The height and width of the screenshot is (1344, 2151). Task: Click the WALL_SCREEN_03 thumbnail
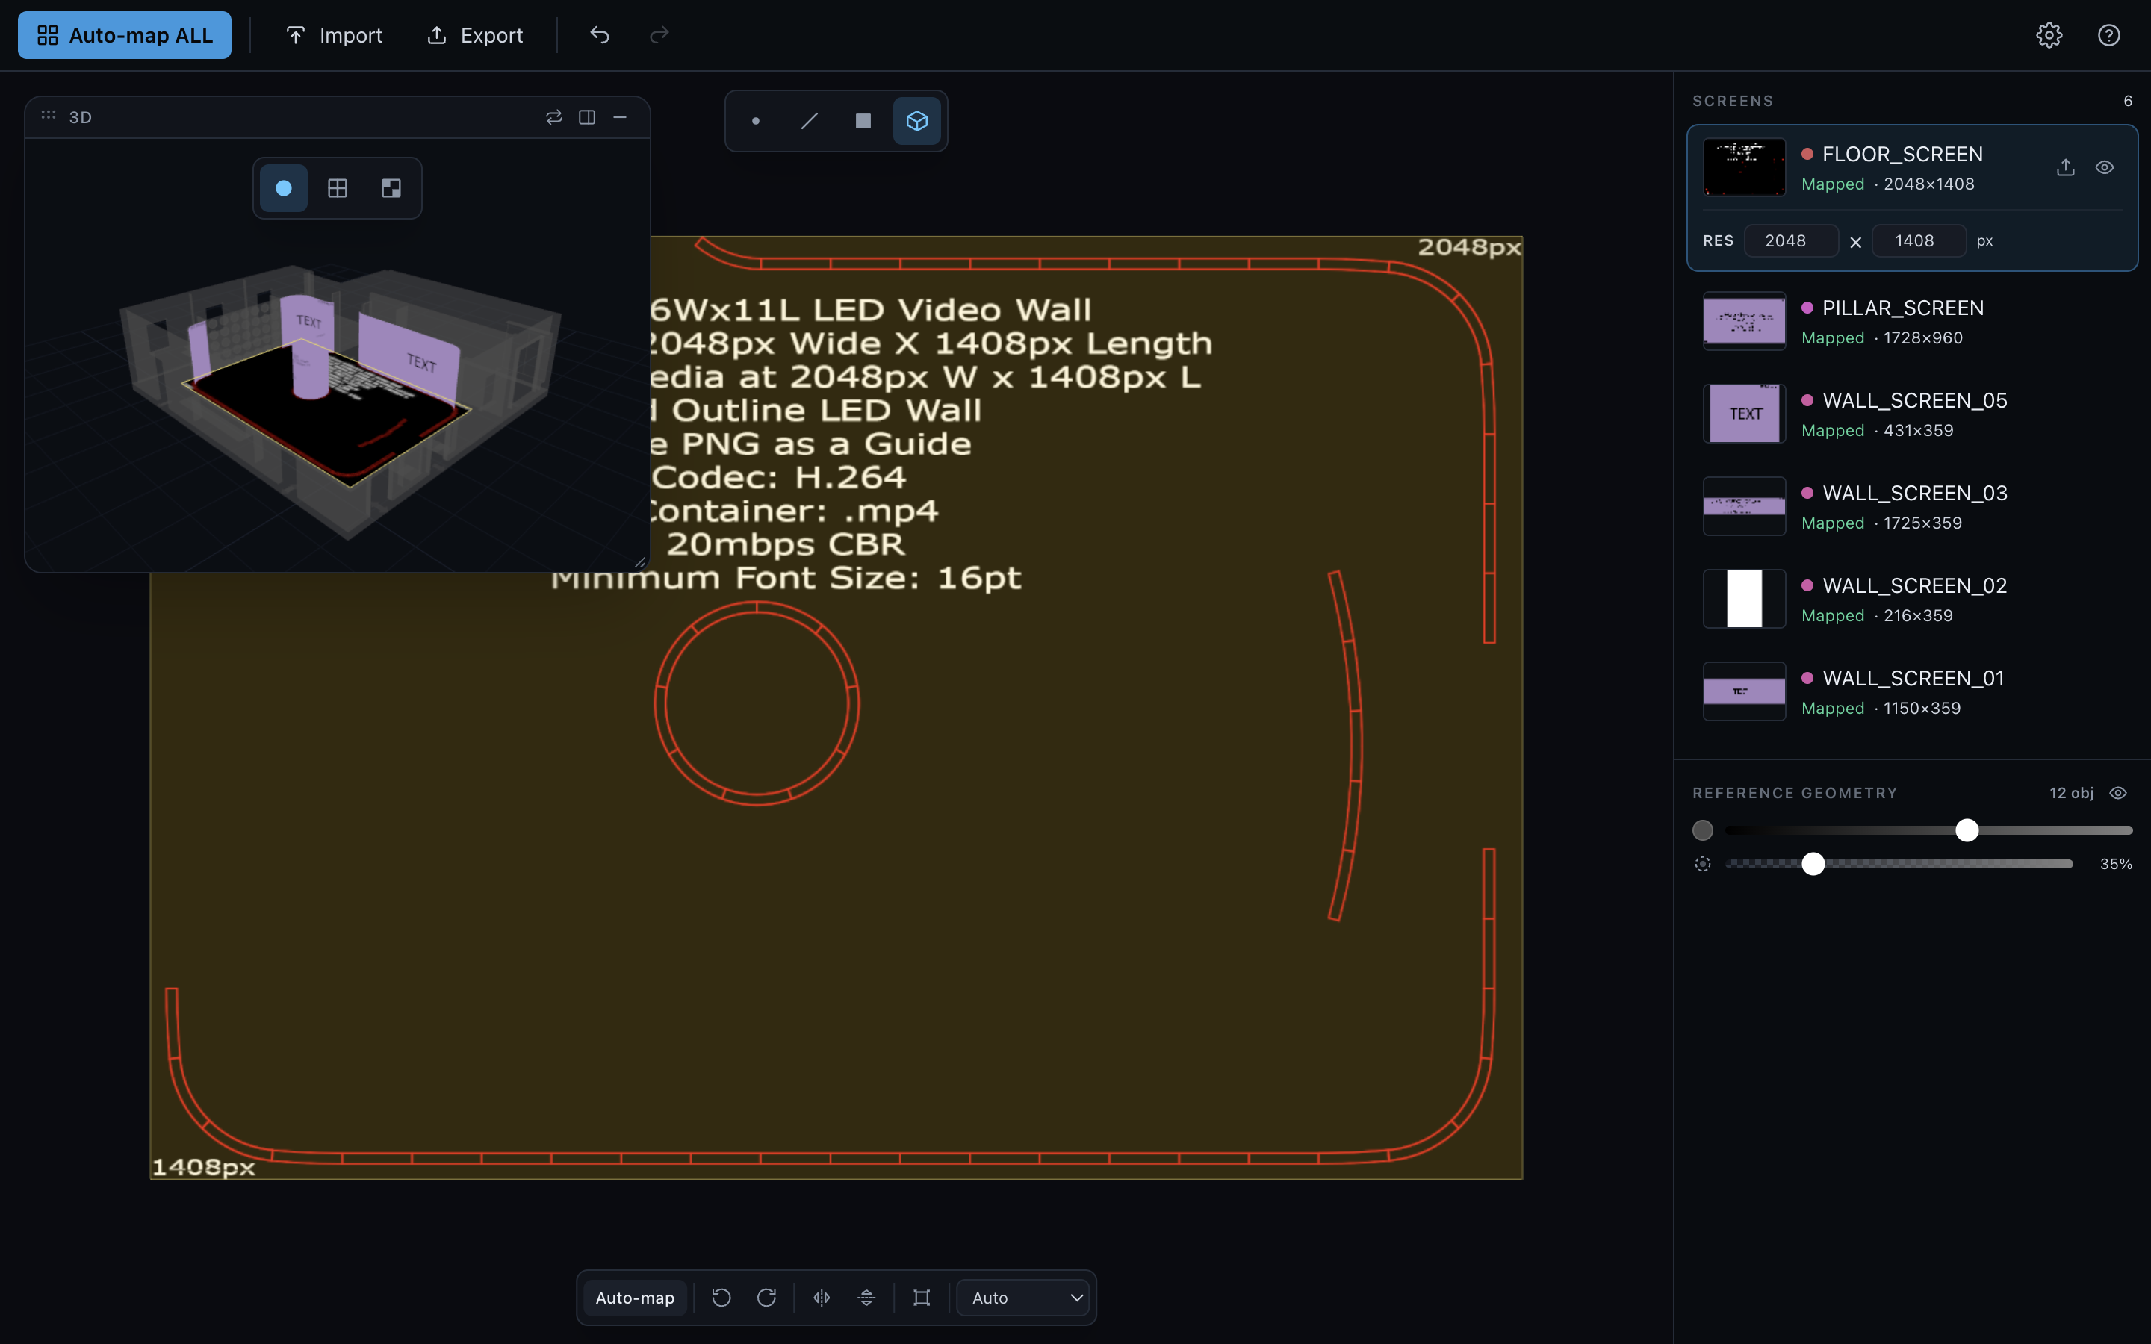click(x=1744, y=505)
